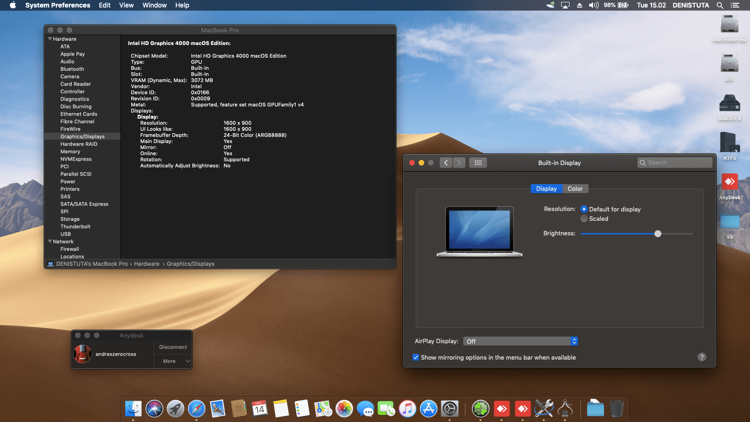Open the Edit menu

coord(105,5)
